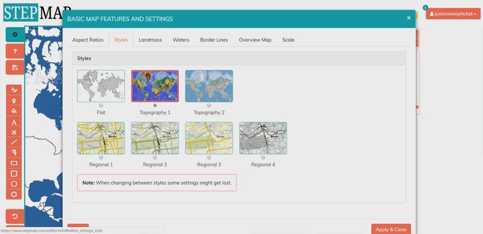
Task: Select the Regional 4 radio button
Action: coord(263,158)
